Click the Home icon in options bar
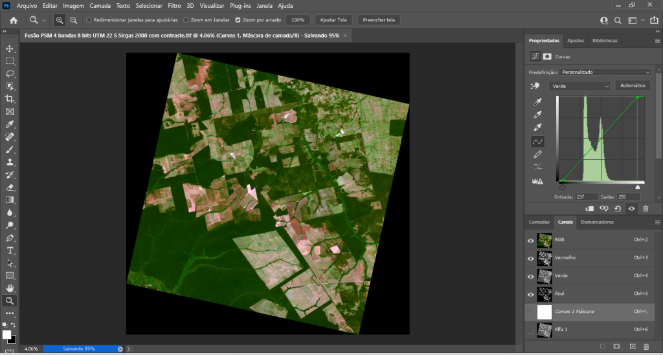This screenshot has width=663, height=355. [x=13, y=20]
